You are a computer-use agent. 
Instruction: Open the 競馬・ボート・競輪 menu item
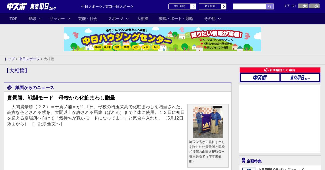(x=176, y=19)
